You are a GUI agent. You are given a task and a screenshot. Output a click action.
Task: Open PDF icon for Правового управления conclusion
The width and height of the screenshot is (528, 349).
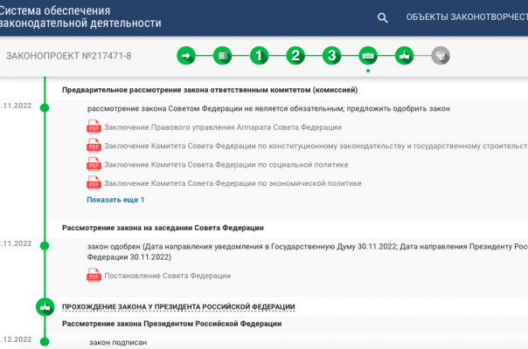(x=94, y=127)
